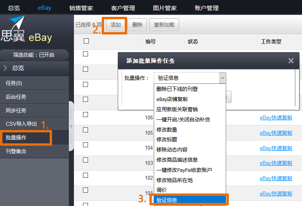Open 刊登集合 in the sidebar
The width and height of the screenshot is (302, 206).
34,151
